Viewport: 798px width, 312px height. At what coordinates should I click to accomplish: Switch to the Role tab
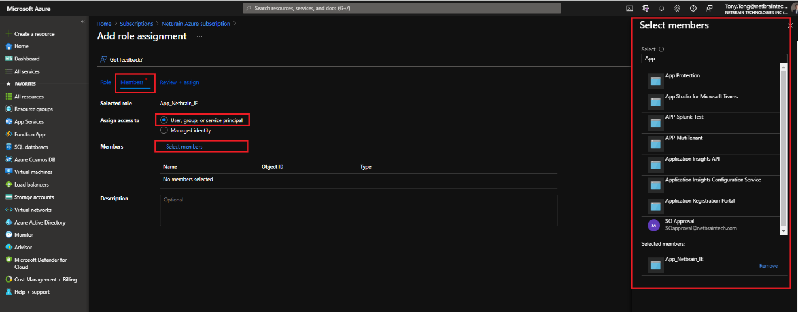(105, 82)
